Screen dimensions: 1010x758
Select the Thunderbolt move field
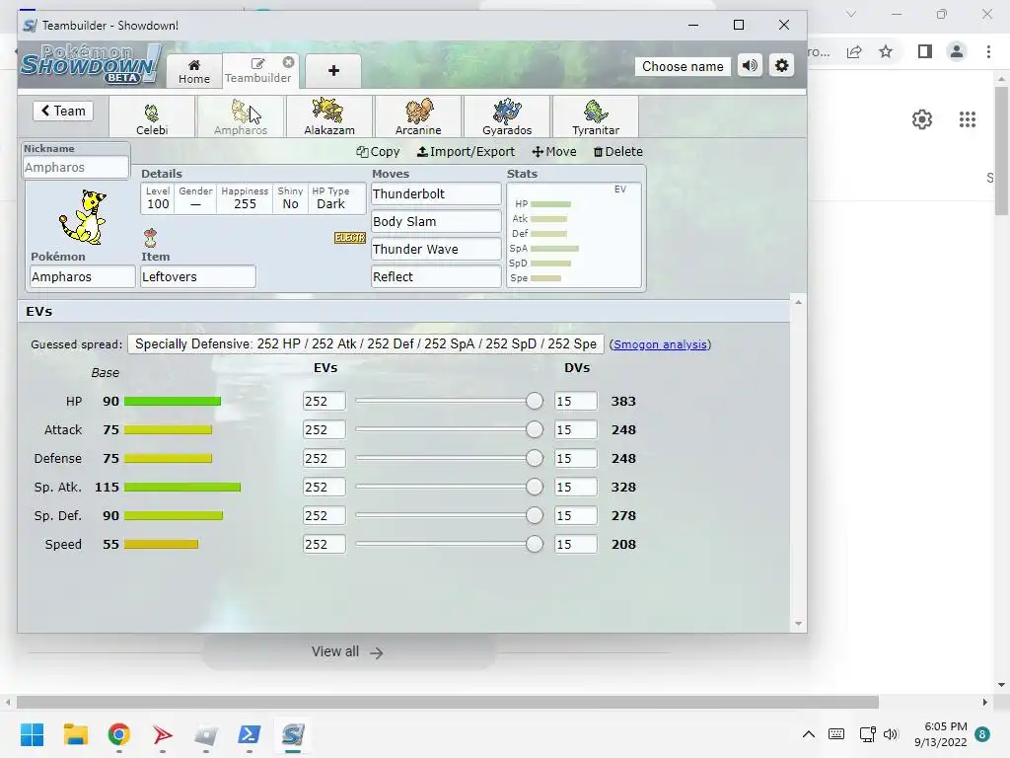tap(436, 194)
